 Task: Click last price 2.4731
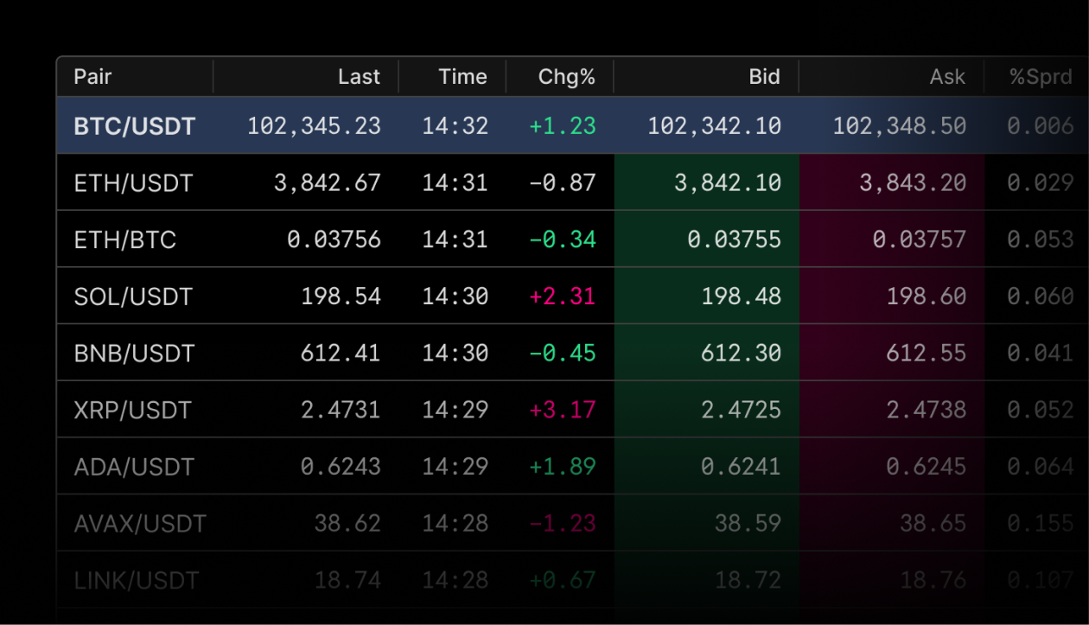point(341,410)
